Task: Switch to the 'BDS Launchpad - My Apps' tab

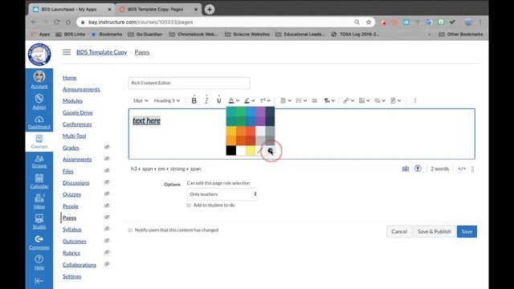Action: click(71, 10)
